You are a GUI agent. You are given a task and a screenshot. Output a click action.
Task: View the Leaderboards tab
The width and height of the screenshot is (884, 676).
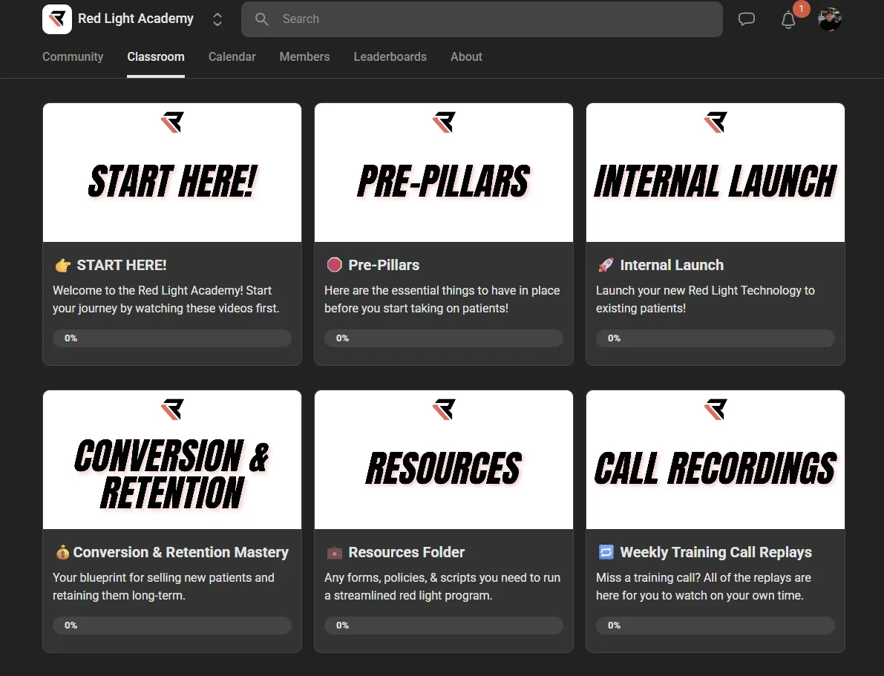click(x=390, y=57)
